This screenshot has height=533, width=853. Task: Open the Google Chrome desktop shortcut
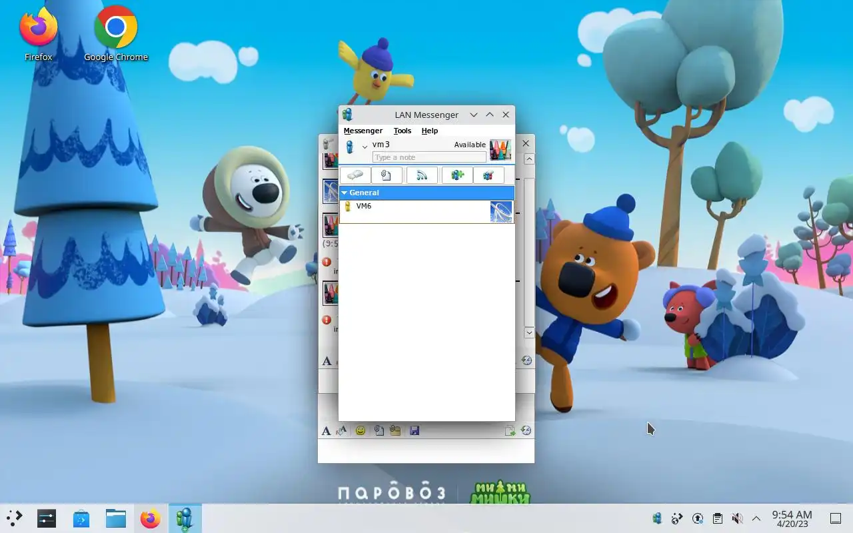tap(116, 35)
